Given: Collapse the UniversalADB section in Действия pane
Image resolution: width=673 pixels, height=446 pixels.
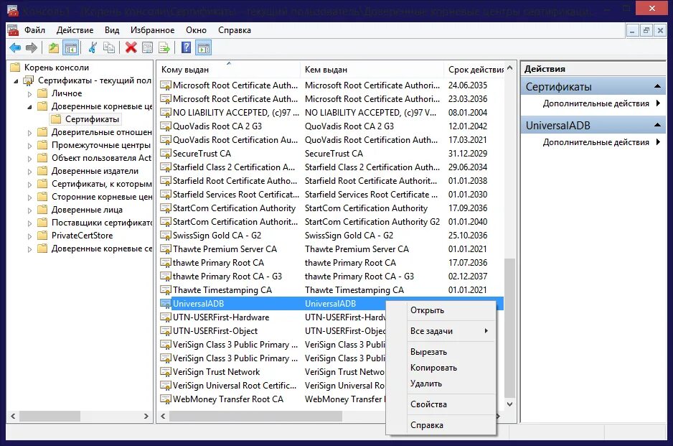Looking at the screenshot, I should (657, 125).
